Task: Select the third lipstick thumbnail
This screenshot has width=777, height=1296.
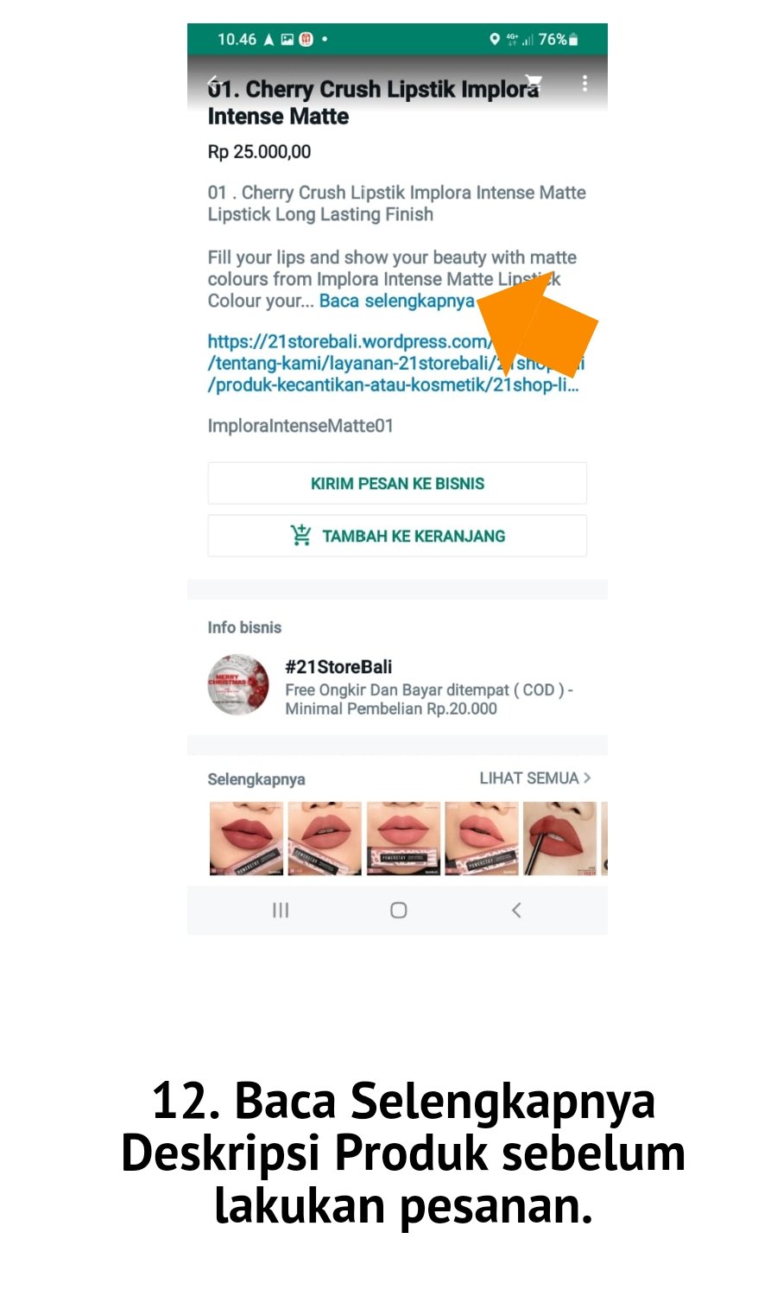Action: [x=403, y=838]
